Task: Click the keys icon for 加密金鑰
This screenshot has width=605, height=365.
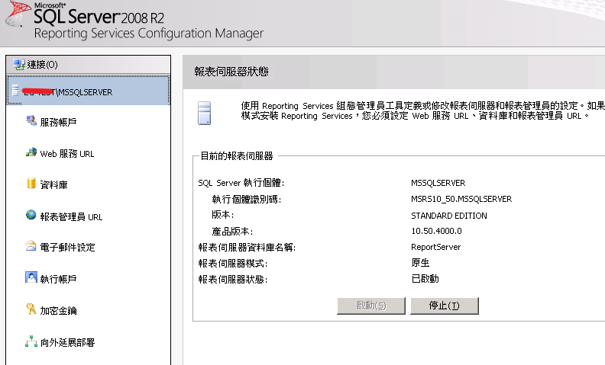Action: [31, 309]
